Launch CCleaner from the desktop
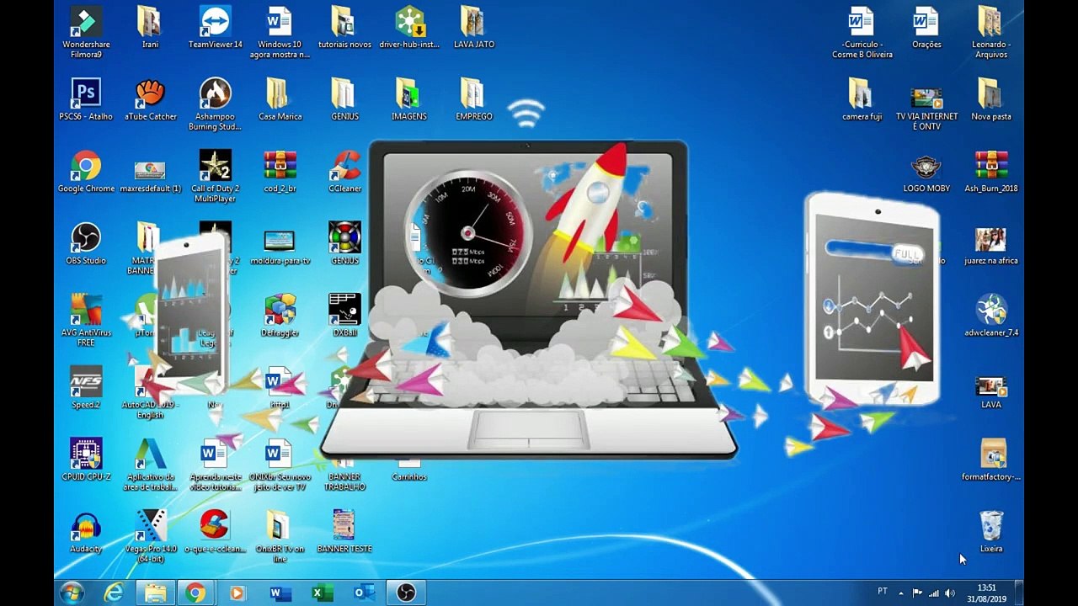This screenshot has width=1078, height=606. pos(344,172)
